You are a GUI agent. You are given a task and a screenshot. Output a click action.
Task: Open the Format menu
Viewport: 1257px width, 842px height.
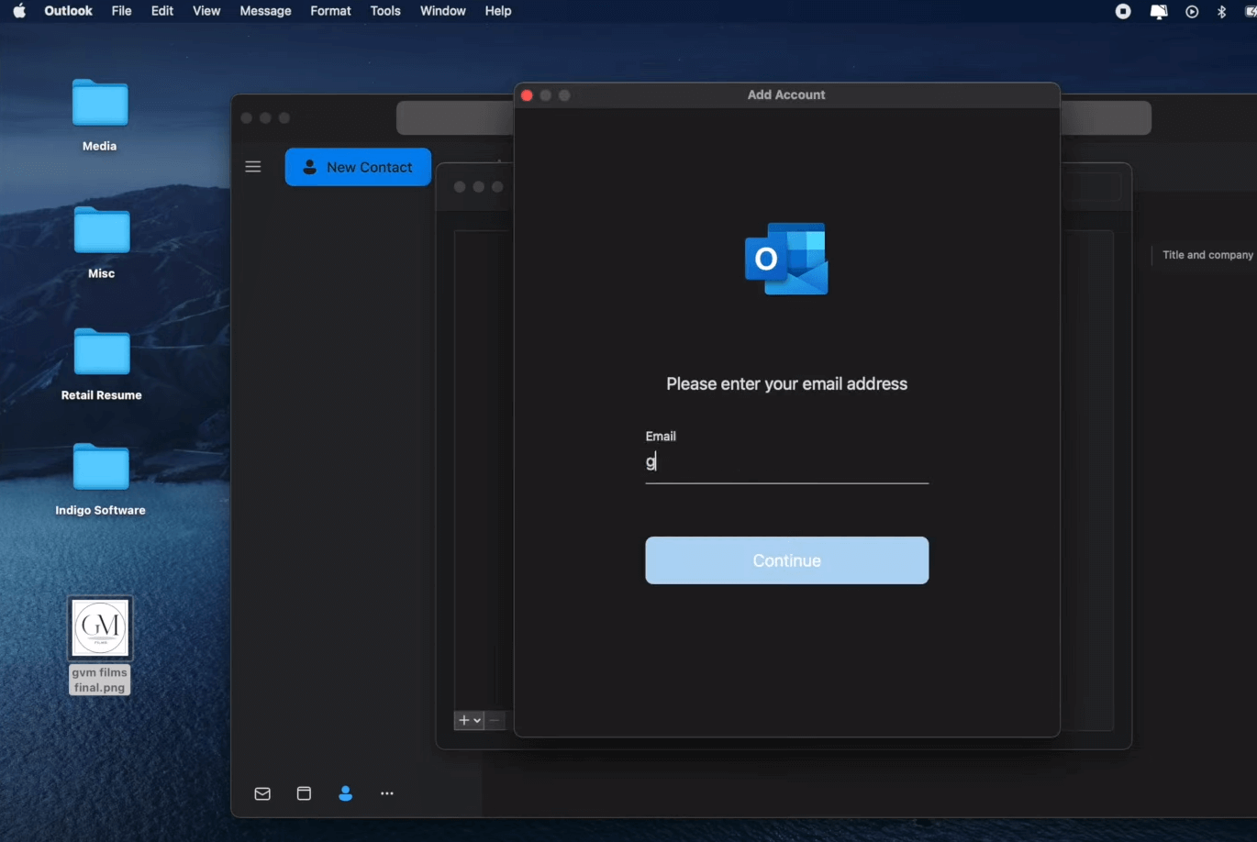click(x=330, y=11)
